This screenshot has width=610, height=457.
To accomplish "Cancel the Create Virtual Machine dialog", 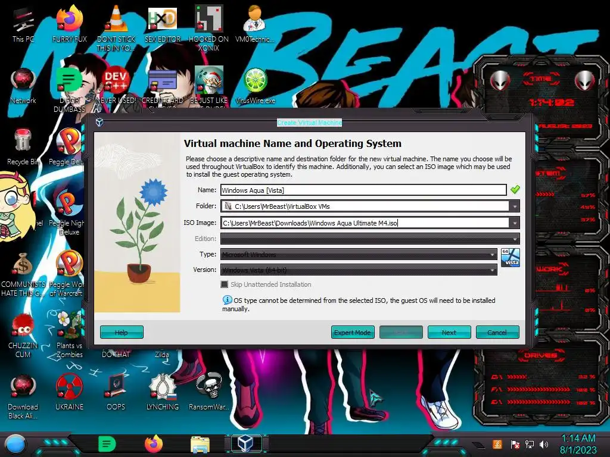I will coord(497,332).
